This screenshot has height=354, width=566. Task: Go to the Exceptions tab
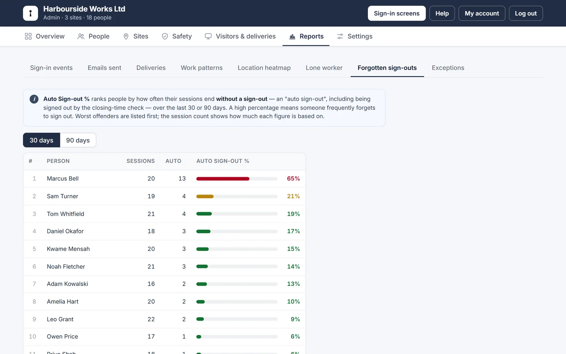tap(448, 68)
